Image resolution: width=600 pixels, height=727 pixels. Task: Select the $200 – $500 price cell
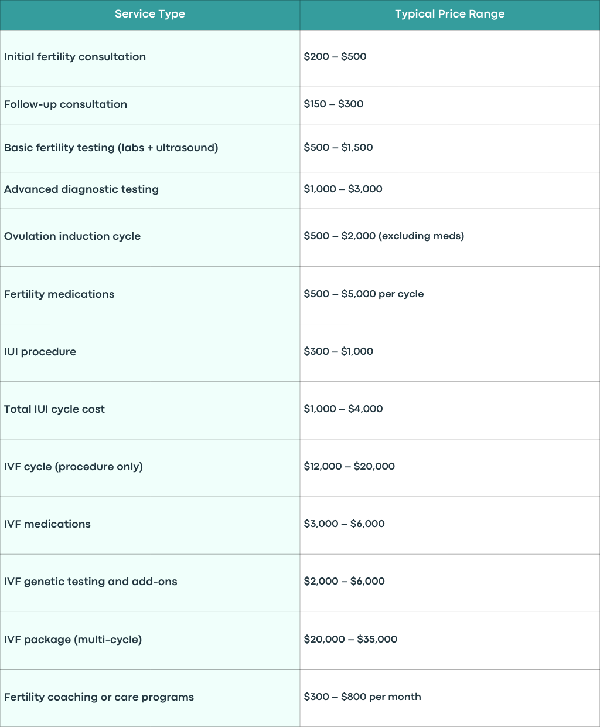point(450,58)
